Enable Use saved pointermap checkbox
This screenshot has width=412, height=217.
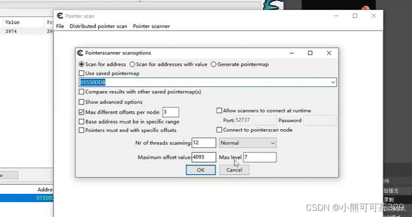(81, 74)
